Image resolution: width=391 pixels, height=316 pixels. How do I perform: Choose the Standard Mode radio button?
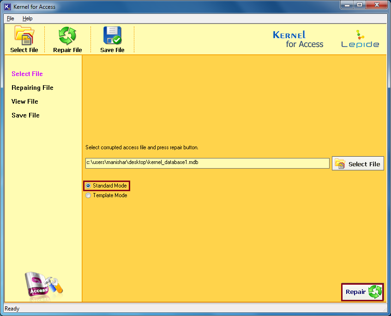88,186
